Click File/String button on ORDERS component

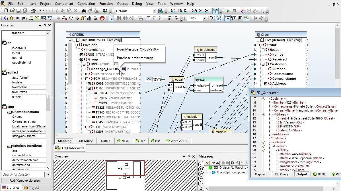coord(114,40)
